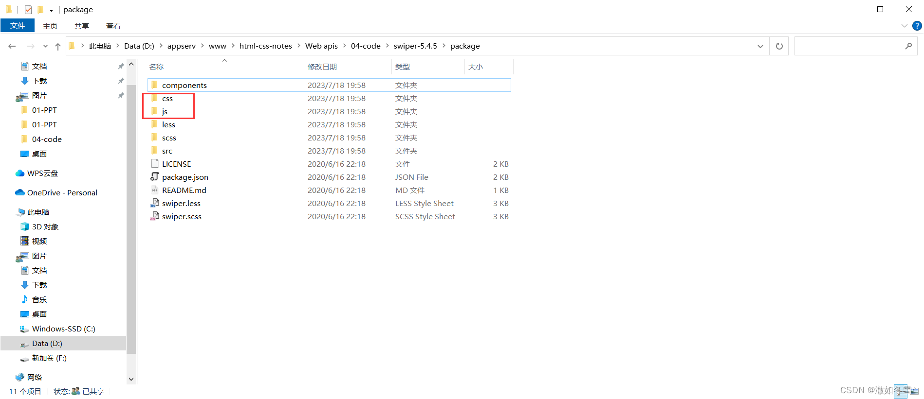Select the LICENSE file icon
The width and height of the screenshot is (924, 399).
pos(155,164)
